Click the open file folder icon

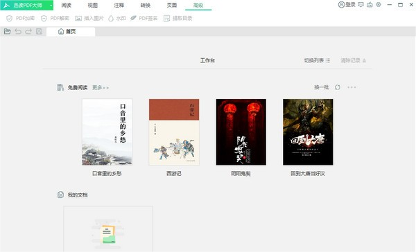click(7, 32)
